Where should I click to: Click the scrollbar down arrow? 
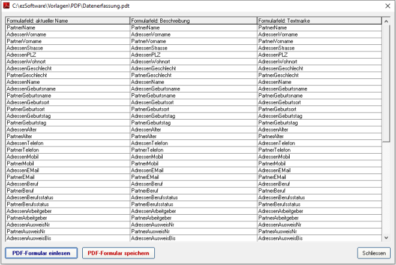point(386,237)
